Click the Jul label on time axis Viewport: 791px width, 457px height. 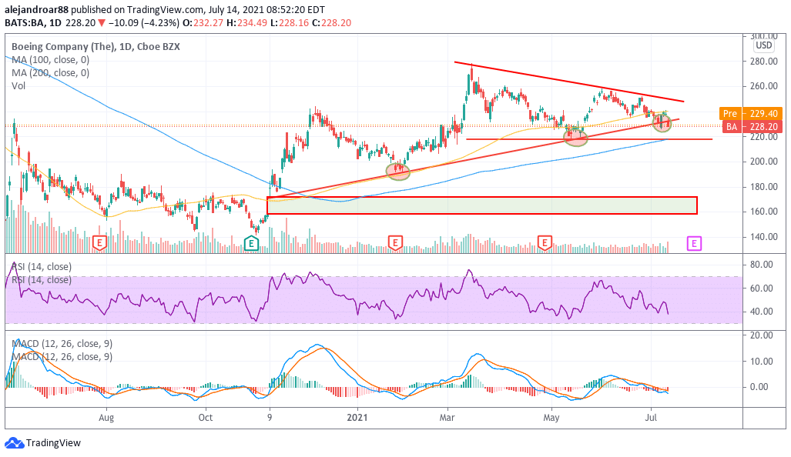pos(651,418)
